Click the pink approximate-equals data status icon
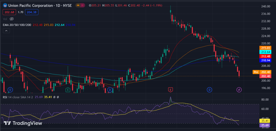 click(x=82, y=5)
